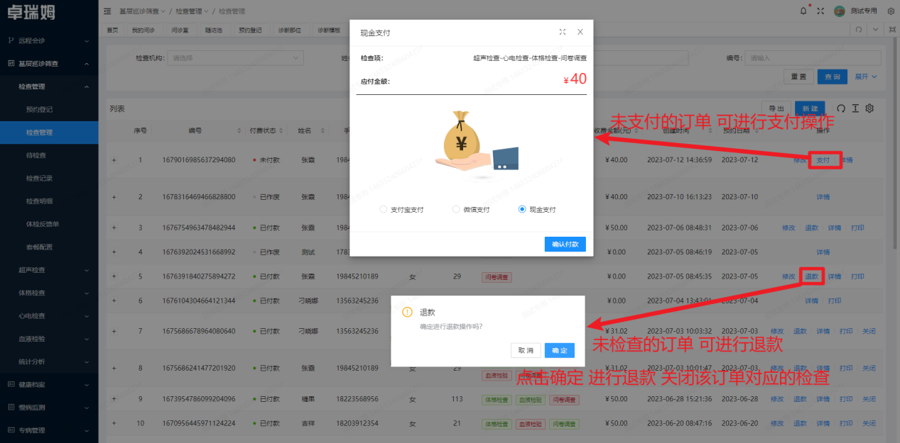Open the notification bell icon
Screen dimensions: 900x443
click(803, 11)
